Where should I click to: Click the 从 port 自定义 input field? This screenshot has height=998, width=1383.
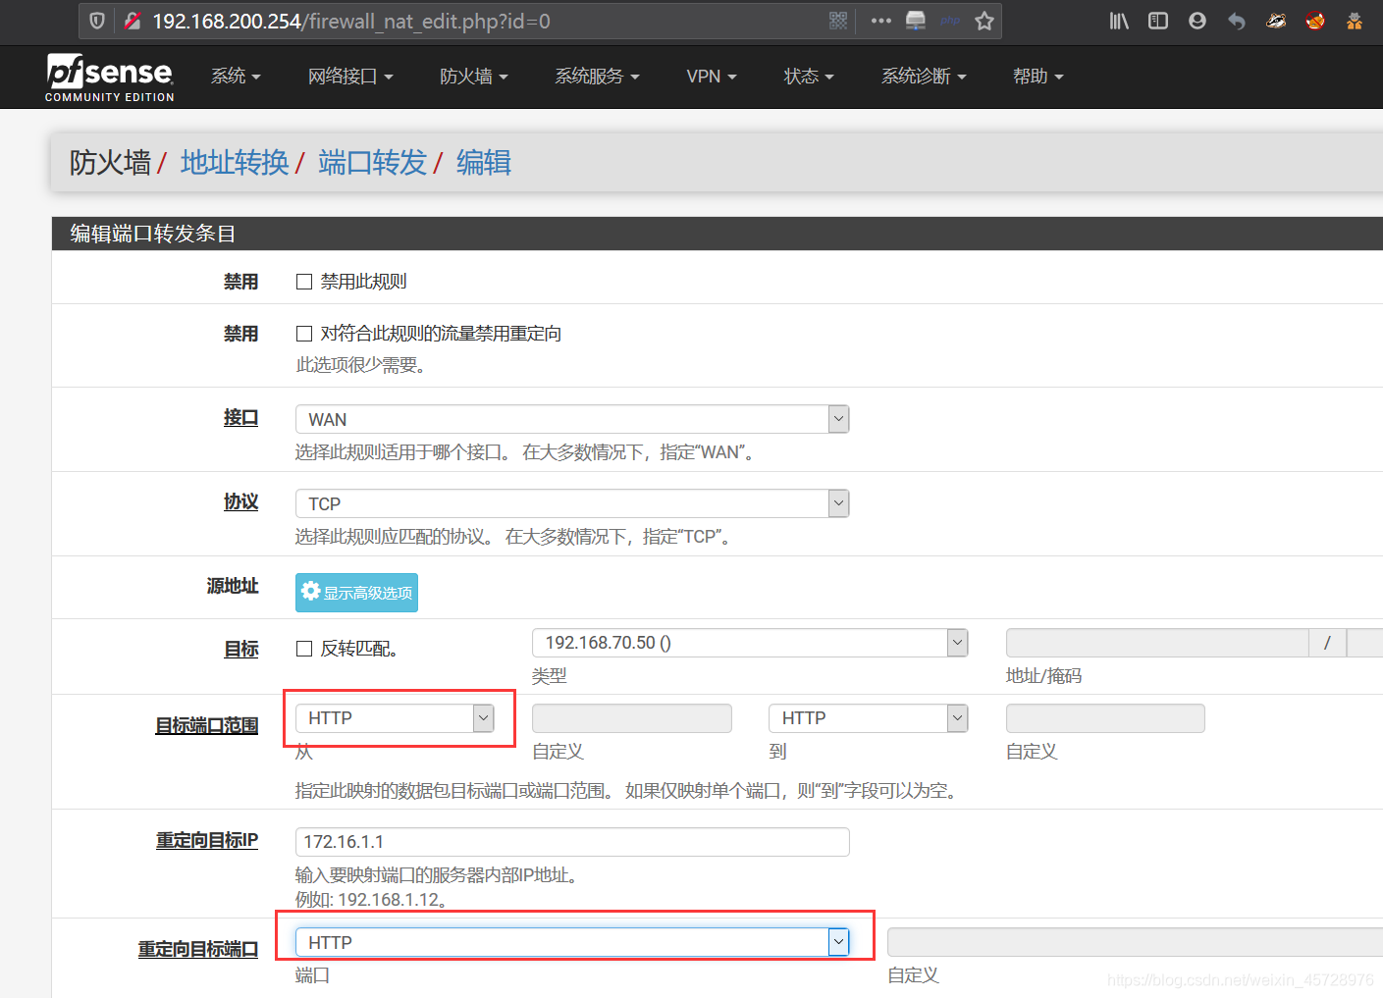632,718
